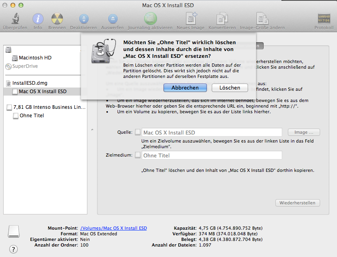Click the Journaling aktivieren icon
337x257 pixels.
(x=150, y=18)
